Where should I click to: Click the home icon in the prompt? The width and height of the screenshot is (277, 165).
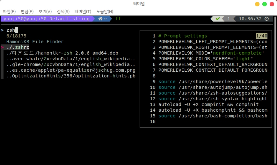pyautogui.click(x=100, y=19)
